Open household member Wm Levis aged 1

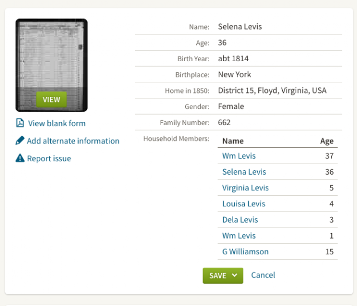pyautogui.click(x=239, y=236)
